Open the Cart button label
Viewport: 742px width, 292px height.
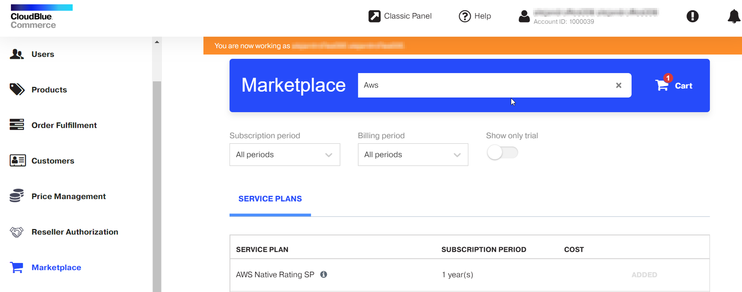[x=684, y=86]
